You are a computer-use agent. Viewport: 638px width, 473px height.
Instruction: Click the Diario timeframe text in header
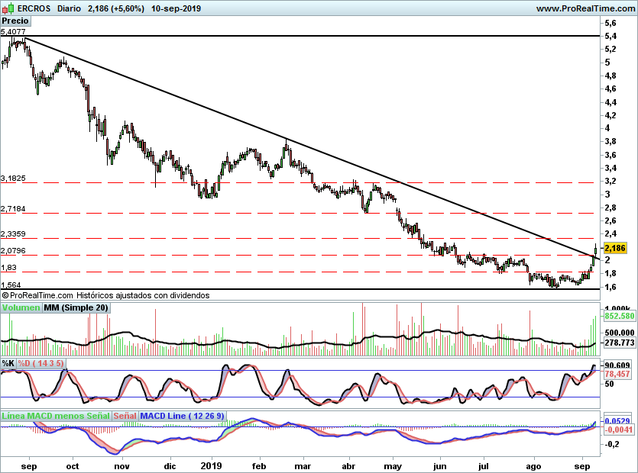tap(69, 8)
